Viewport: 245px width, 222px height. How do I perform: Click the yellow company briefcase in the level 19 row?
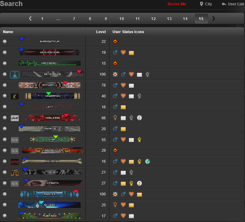pyautogui.click(x=131, y=53)
